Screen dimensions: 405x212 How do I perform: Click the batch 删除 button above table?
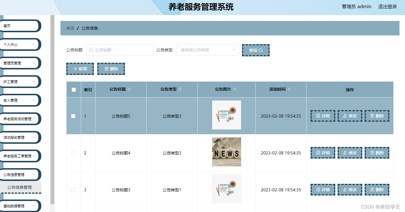tap(111, 69)
